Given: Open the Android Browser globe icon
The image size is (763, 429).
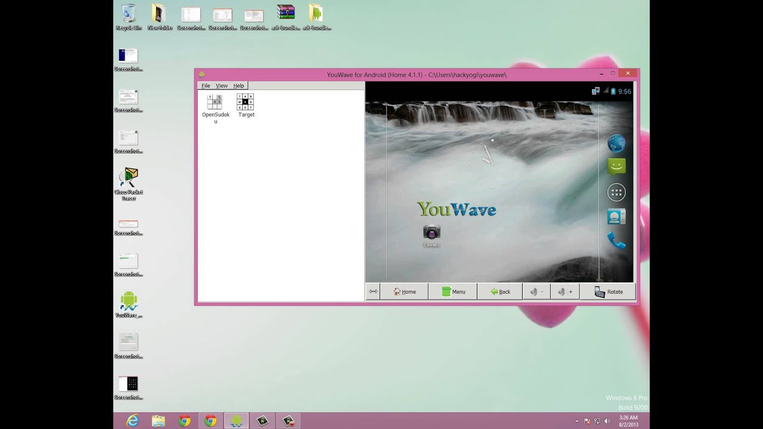Looking at the screenshot, I should pos(616,144).
